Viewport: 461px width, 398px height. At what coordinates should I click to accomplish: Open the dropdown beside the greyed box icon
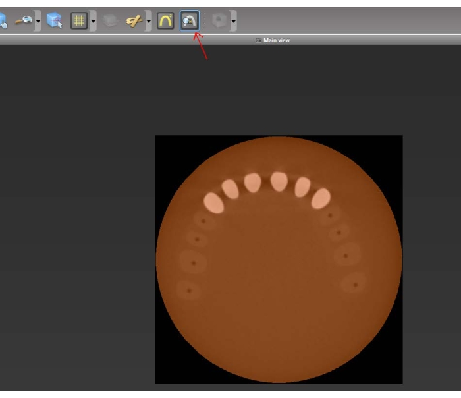pyautogui.click(x=233, y=21)
